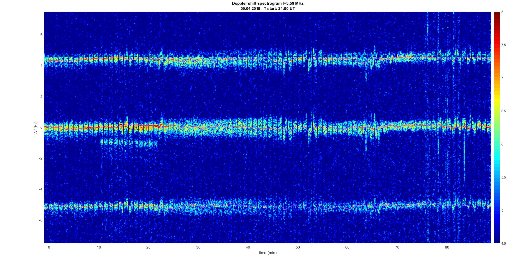Click the faint sideband below the 0 Hz trace
Viewport: 522px width, 261px height.
coord(129,142)
